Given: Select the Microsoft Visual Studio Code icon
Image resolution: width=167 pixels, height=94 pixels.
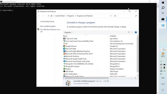Looking at the screenshot, I should (64, 61).
